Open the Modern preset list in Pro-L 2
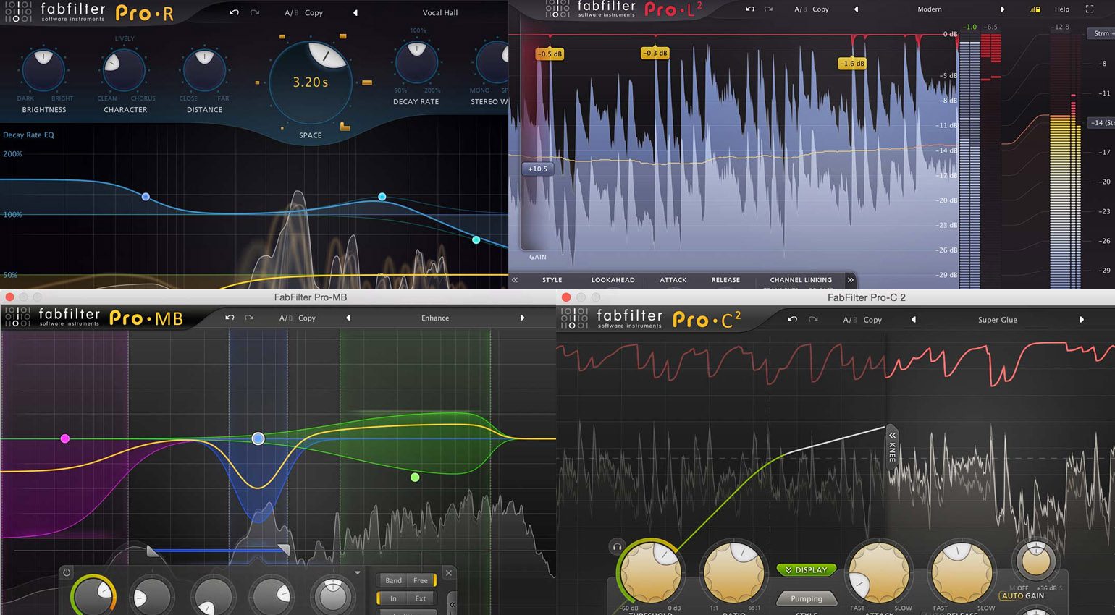 pos(930,9)
